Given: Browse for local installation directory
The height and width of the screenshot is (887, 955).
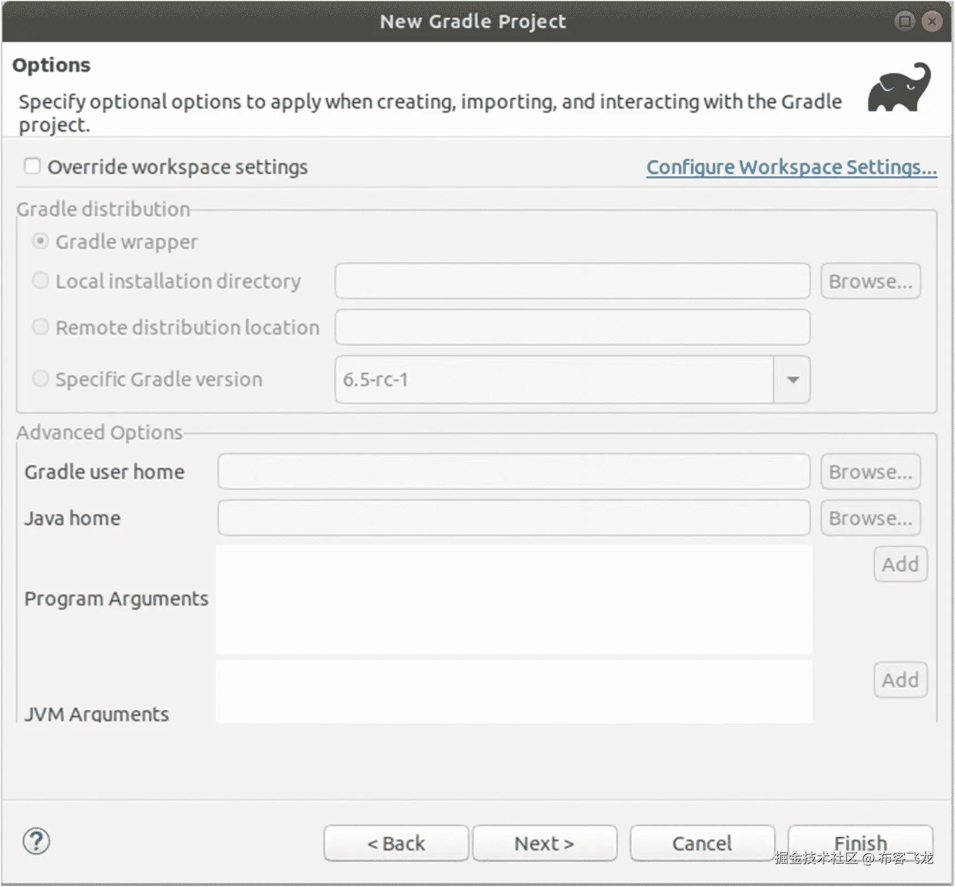Looking at the screenshot, I should pyautogui.click(x=870, y=281).
